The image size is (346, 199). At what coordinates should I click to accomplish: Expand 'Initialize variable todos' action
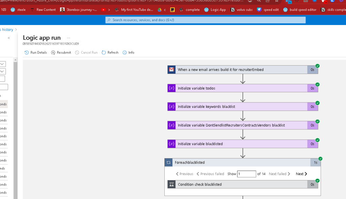tap(243, 88)
